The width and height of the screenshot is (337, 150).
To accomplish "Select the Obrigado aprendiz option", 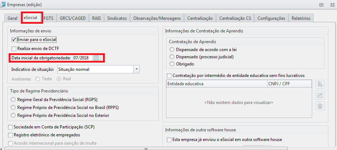I will [x=172, y=64].
